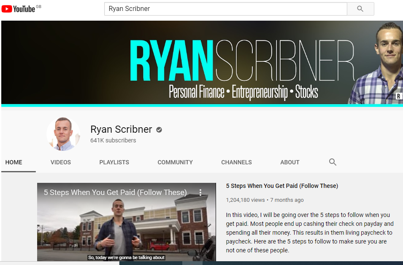Open the three-dot menu on featured video
This screenshot has height=265, width=403.
tap(200, 193)
